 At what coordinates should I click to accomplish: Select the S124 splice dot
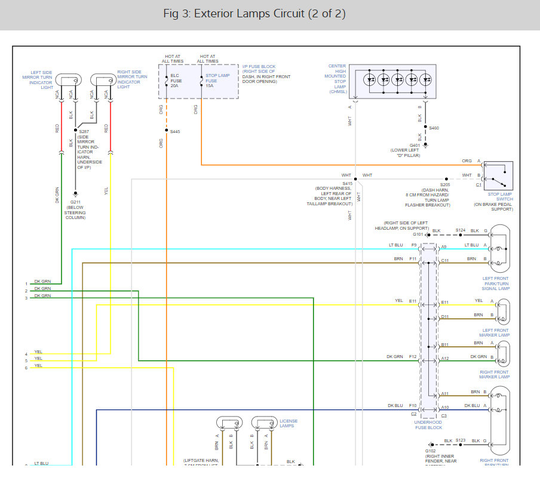pos(461,235)
